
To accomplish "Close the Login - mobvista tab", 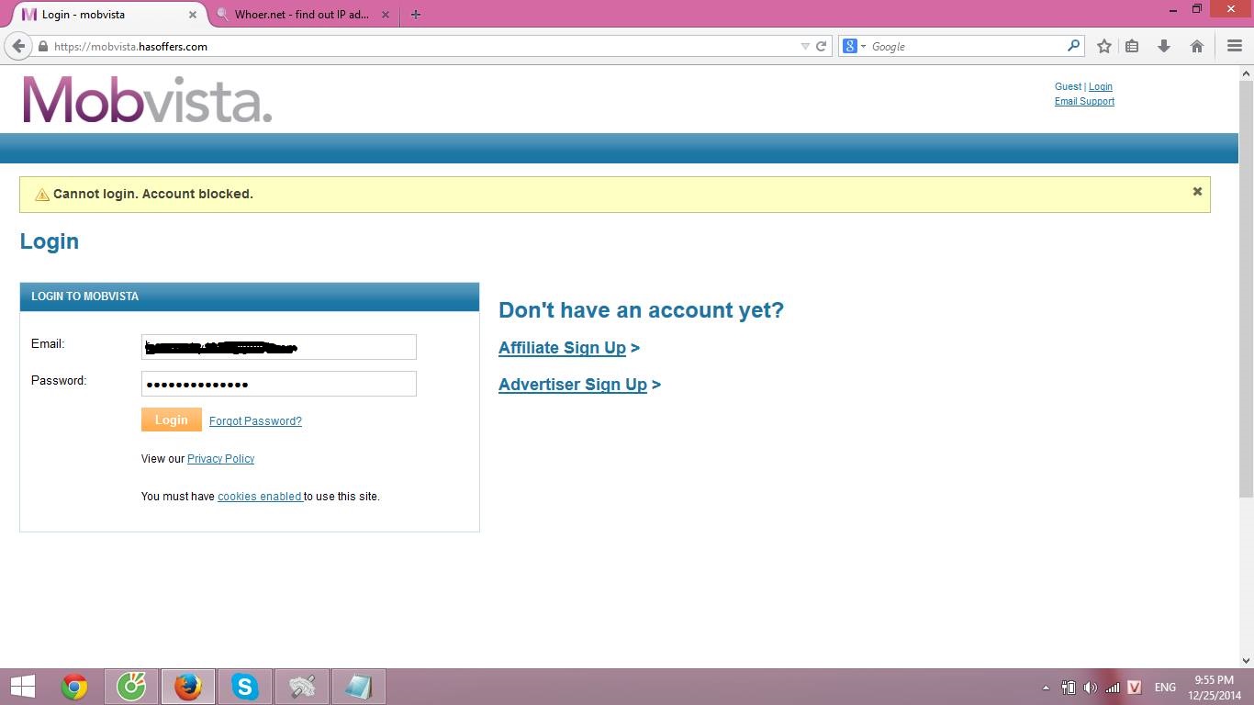I will [193, 15].
